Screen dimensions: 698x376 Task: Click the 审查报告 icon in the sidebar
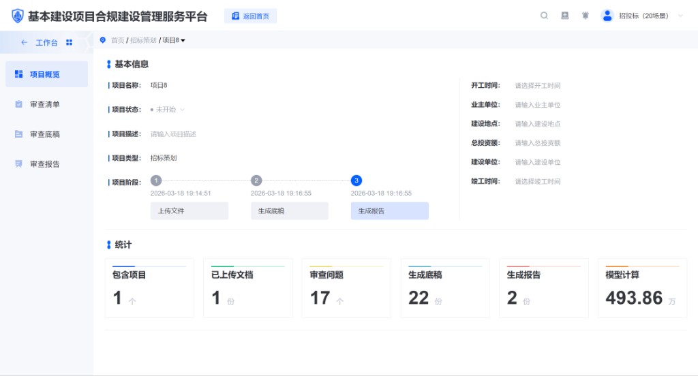[x=18, y=163]
